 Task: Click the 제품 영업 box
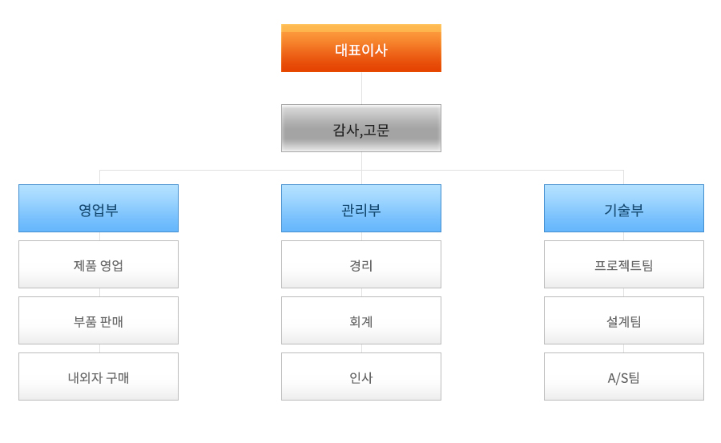pyautogui.click(x=99, y=264)
